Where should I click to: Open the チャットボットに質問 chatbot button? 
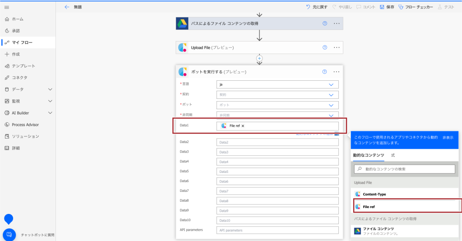pyautogui.click(x=9, y=235)
